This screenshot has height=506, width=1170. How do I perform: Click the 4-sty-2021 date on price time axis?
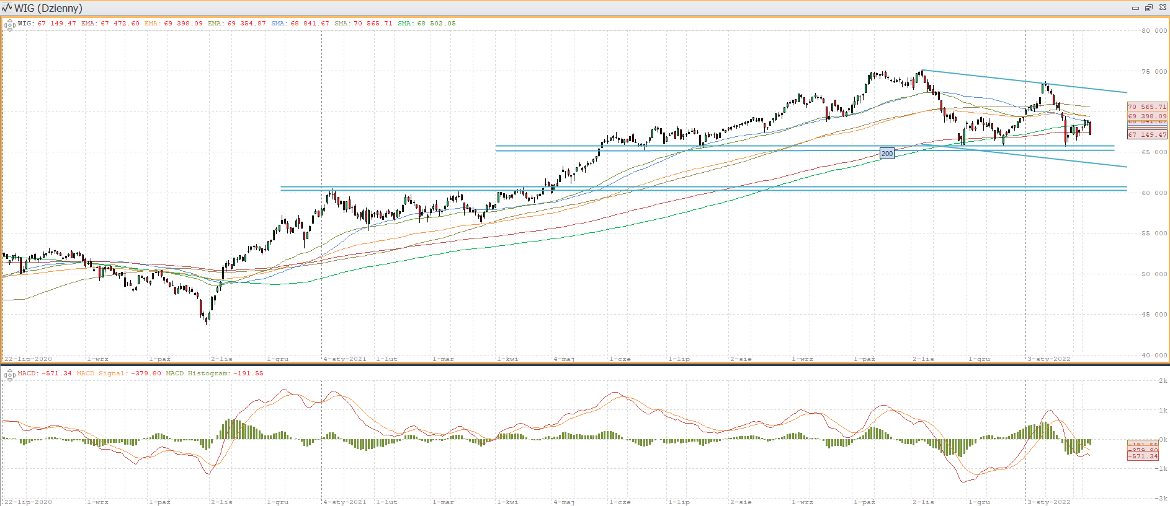[345, 359]
